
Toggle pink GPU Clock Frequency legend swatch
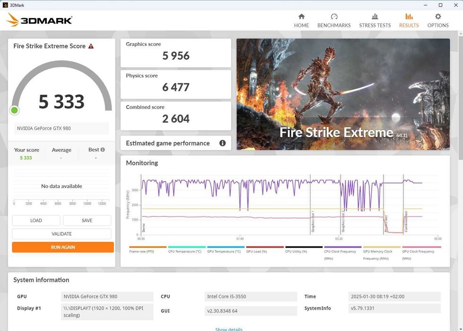pyautogui.click(x=421, y=247)
